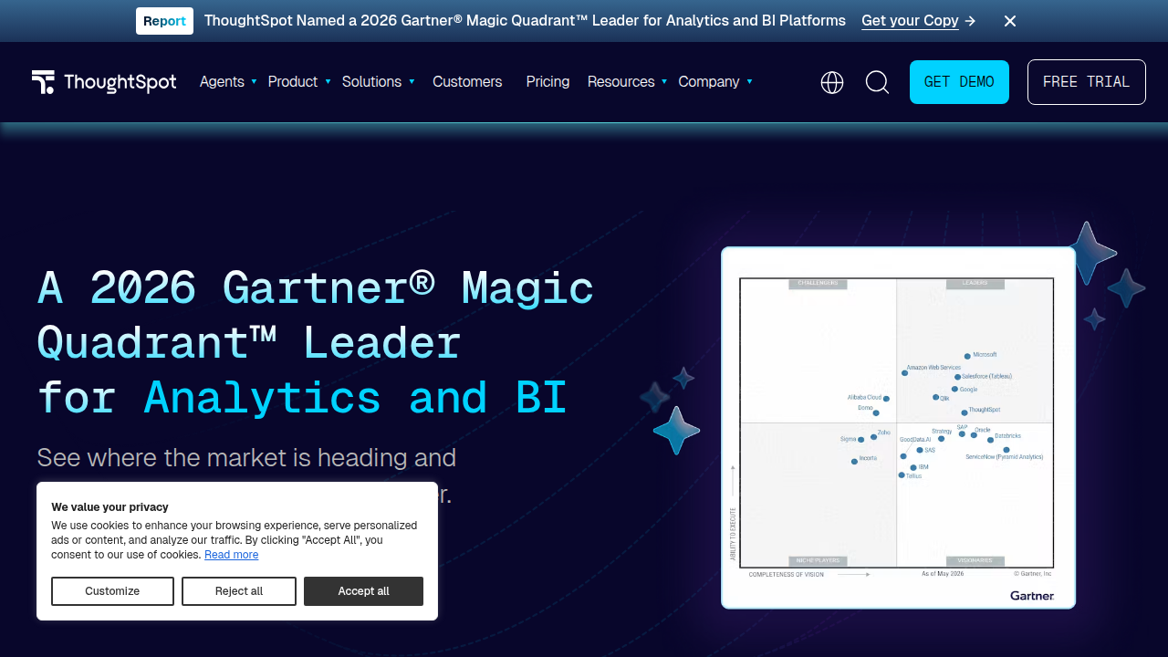The image size is (1168, 657).
Task: Expand the Company menu arrow
Action: (749, 81)
